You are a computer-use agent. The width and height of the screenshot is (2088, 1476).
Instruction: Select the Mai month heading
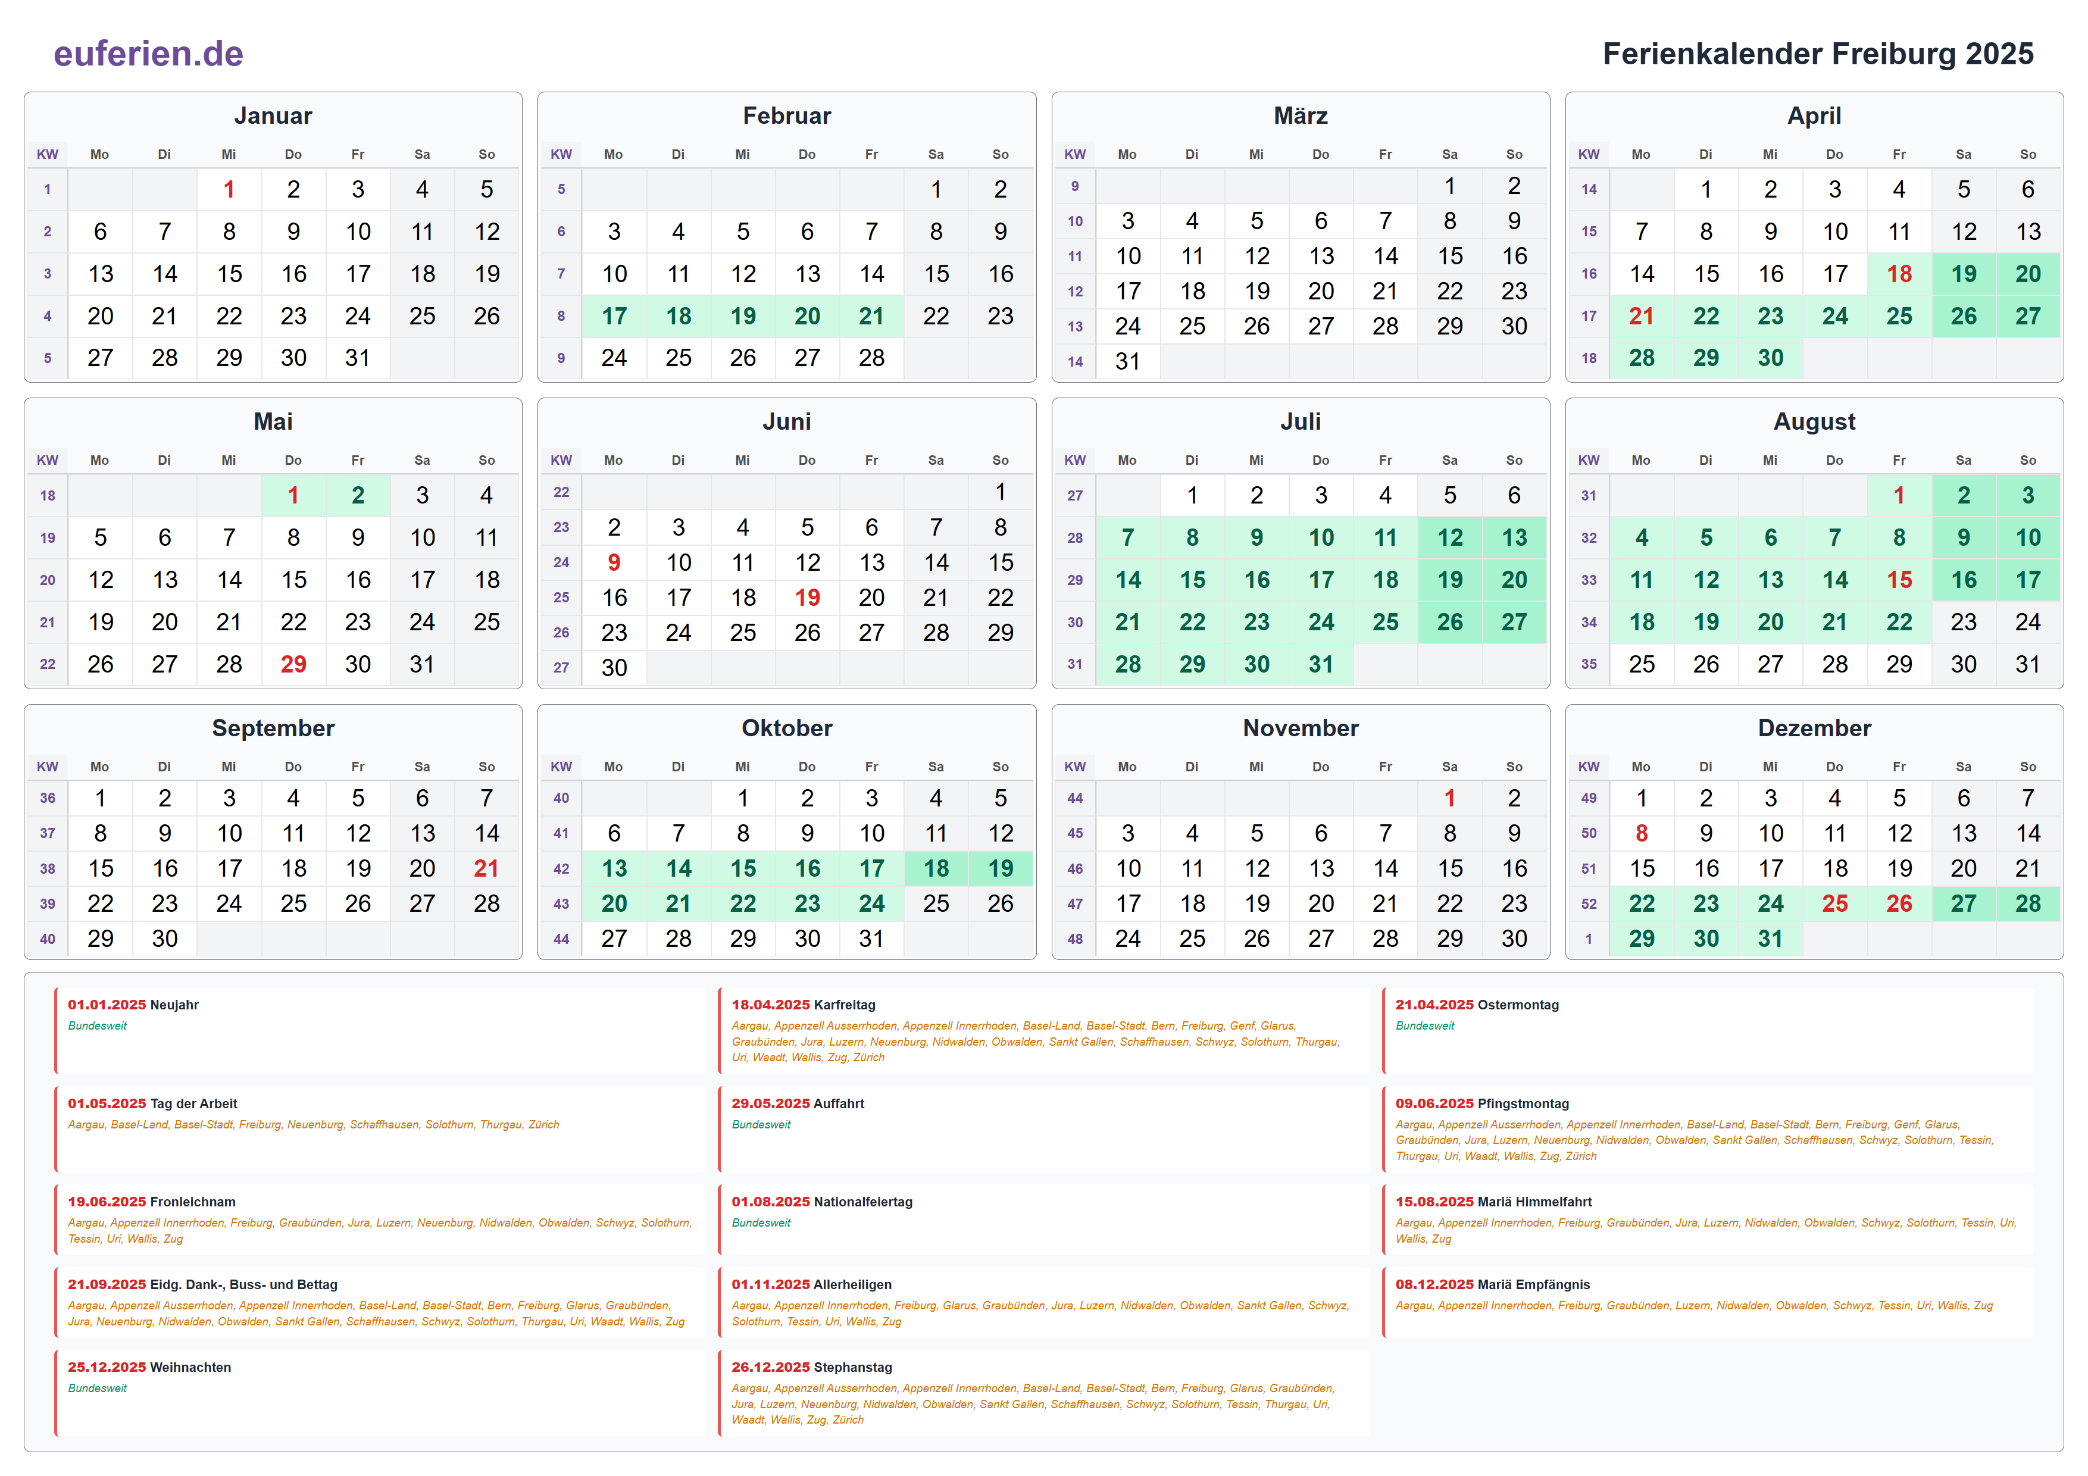(273, 421)
